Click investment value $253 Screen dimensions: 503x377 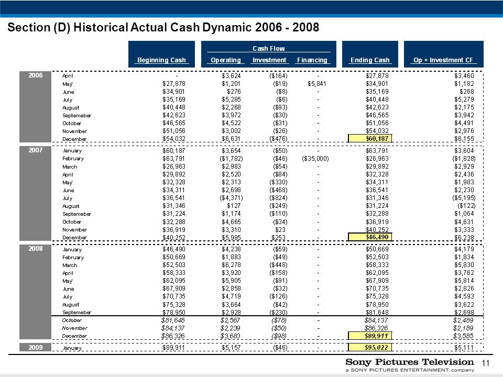[x=278, y=237]
